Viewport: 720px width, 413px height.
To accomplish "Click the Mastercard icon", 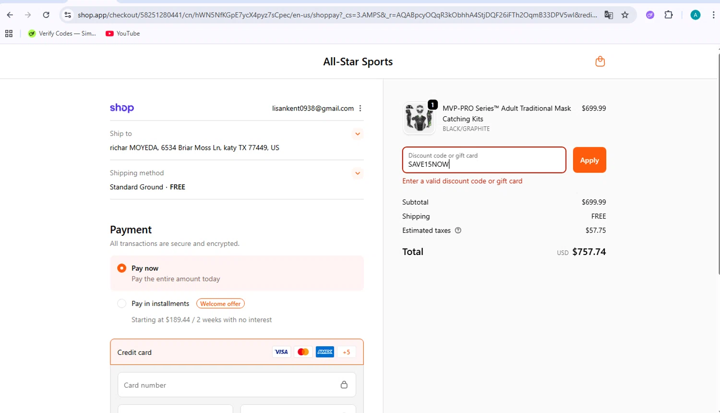I will coord(303,352).
